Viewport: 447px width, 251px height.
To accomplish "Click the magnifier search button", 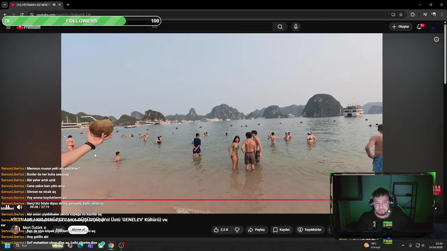I will pyautogui.click(x=280, y=27).
